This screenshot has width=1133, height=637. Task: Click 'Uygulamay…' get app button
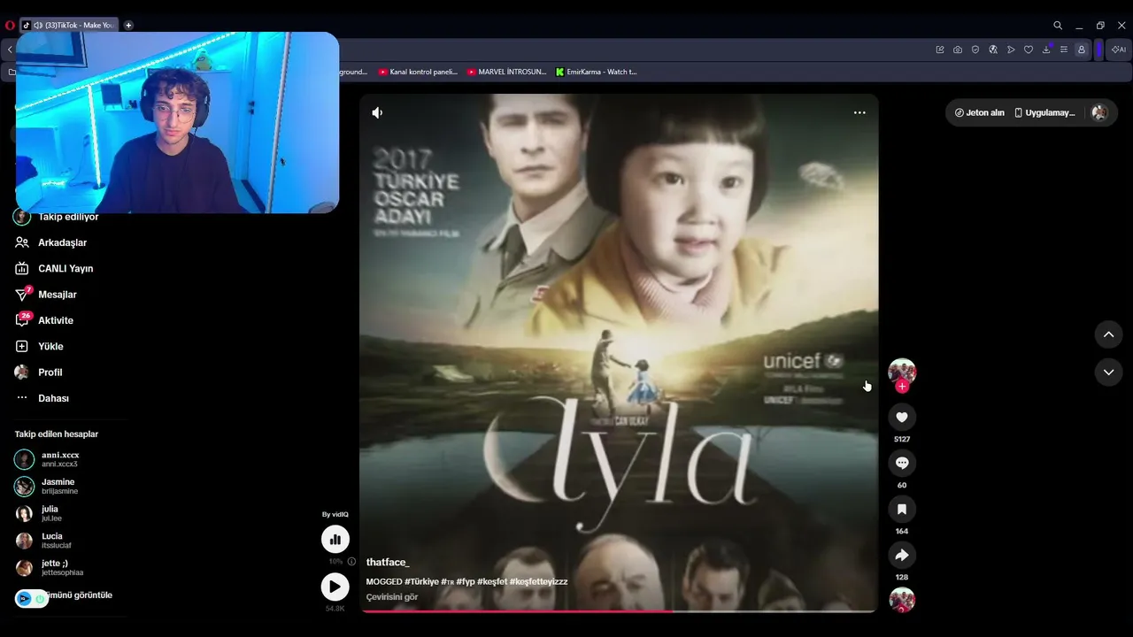tap(1044, 113)
